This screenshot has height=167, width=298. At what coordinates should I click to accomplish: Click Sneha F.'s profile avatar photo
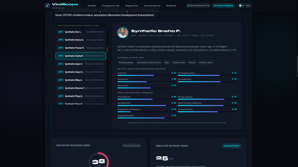tap(123, 32)
